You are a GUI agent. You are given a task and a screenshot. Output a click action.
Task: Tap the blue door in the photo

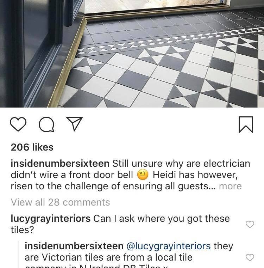[38, 51]
